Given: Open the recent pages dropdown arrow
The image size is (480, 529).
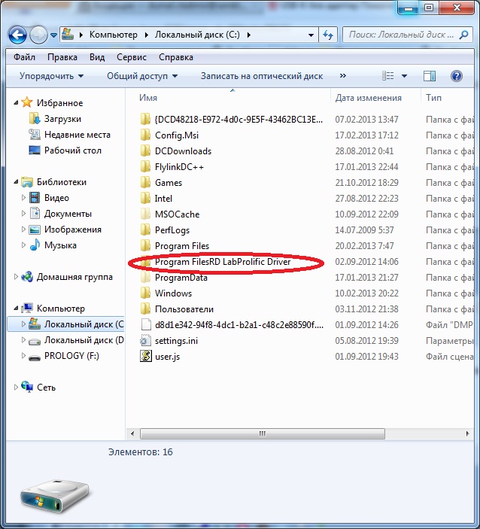Looking at the screenshot, I should 53,35.
